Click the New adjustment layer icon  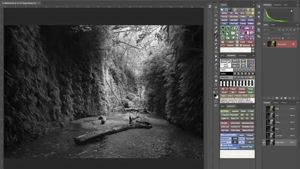[281, 98]
